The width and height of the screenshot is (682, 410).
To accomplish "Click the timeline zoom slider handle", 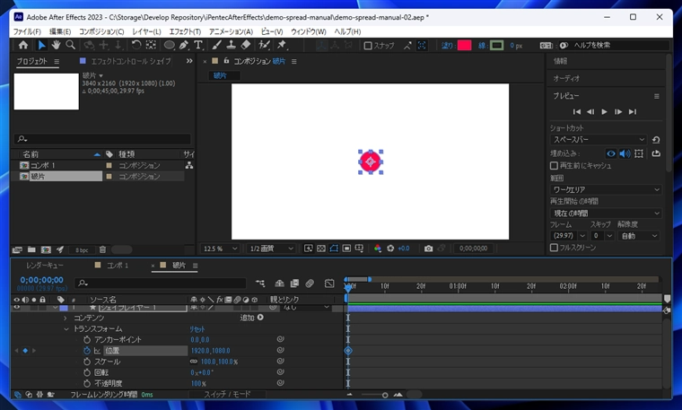I will coord(385,395).
